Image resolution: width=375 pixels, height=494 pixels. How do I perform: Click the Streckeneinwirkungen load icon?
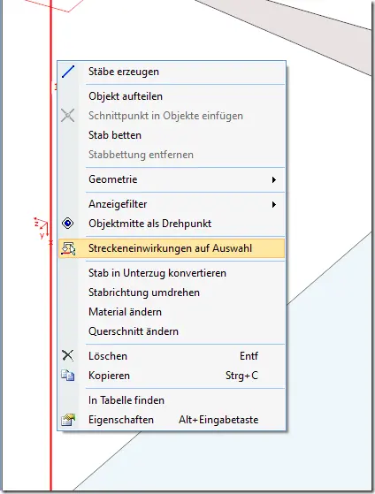[x=68, y=248]
